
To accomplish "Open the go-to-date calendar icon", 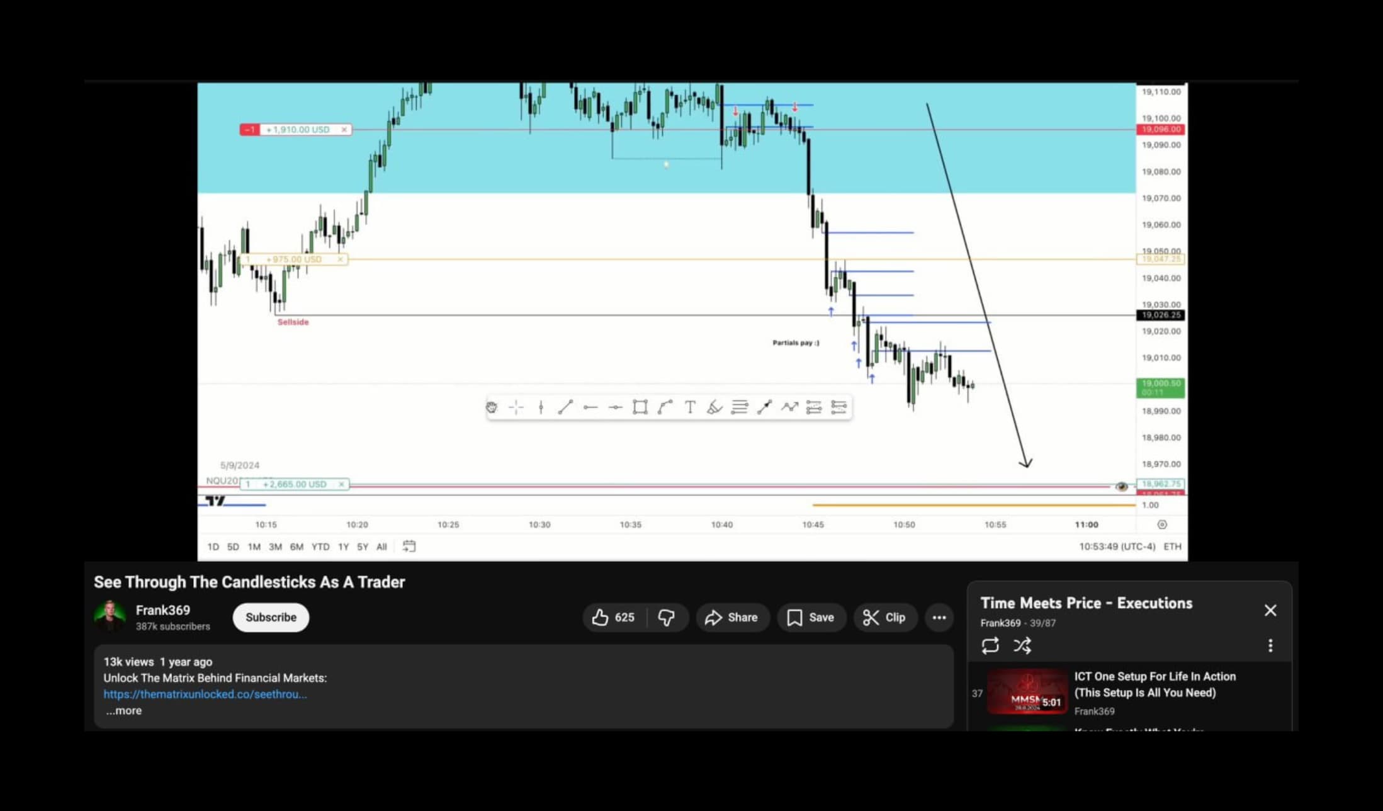I will pos(409,546).
